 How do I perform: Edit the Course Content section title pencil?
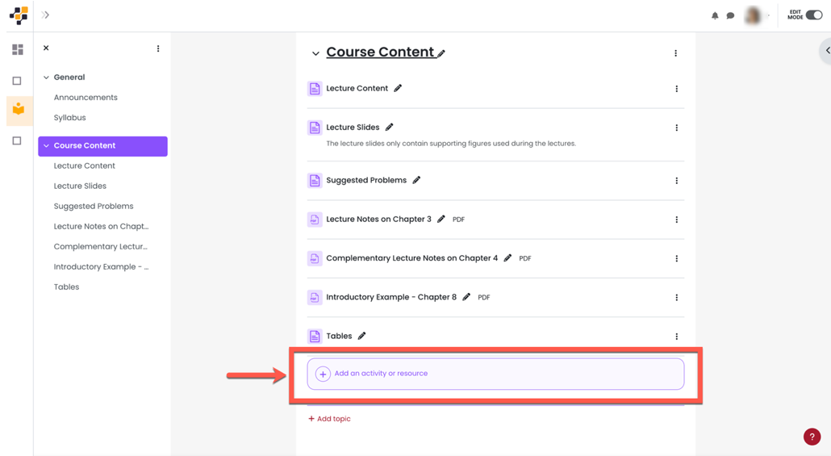[441, 53]
